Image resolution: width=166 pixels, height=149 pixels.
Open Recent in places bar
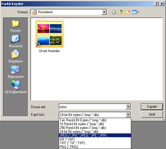[16, 26]
